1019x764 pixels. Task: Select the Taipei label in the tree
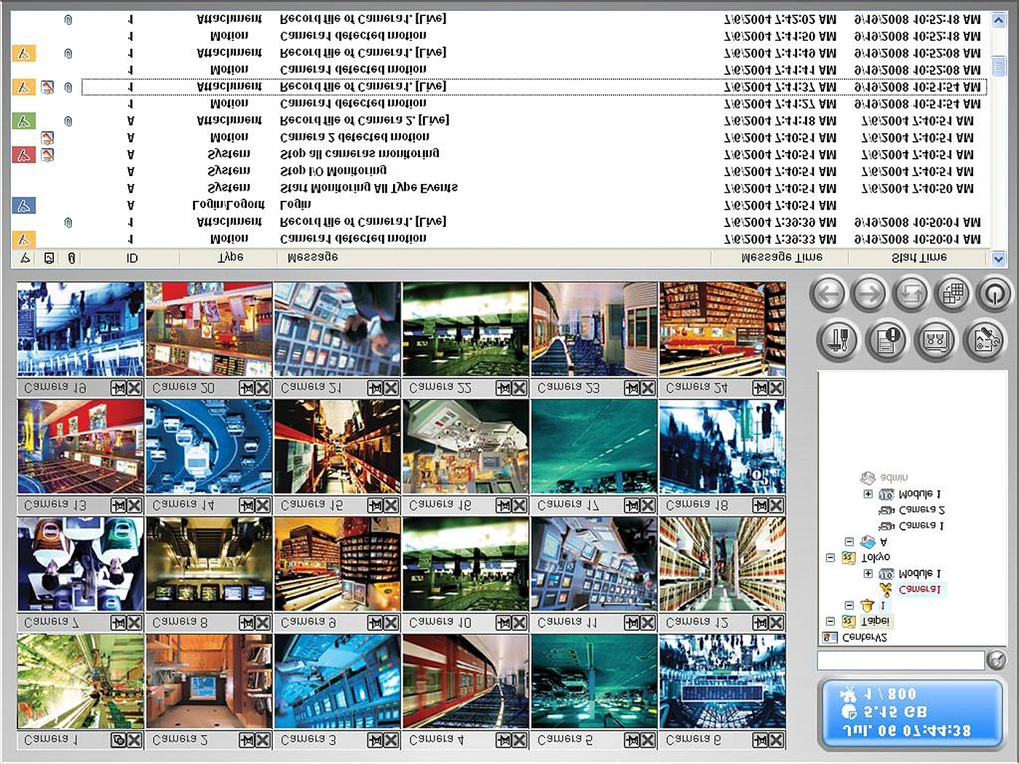click(875, 621)
